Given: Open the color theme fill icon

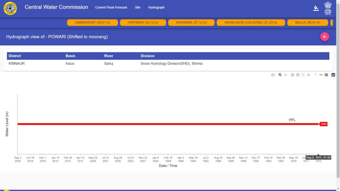Looking at the screenshot, I should pyautogui.click(x=316, y=8).
